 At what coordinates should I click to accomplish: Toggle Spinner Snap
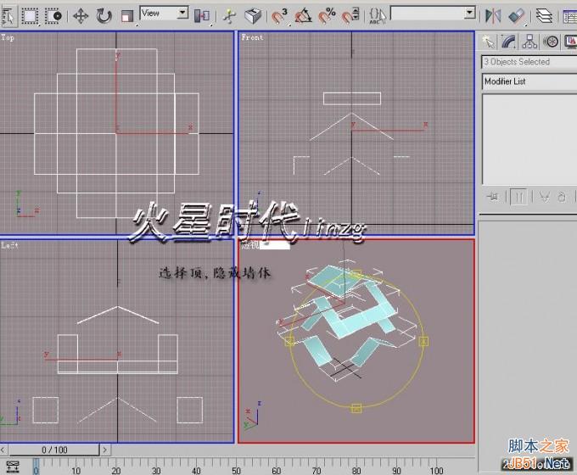(x=350, y=16)
